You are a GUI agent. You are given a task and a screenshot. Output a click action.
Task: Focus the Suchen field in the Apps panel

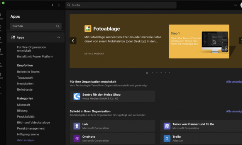pos(36,26)
